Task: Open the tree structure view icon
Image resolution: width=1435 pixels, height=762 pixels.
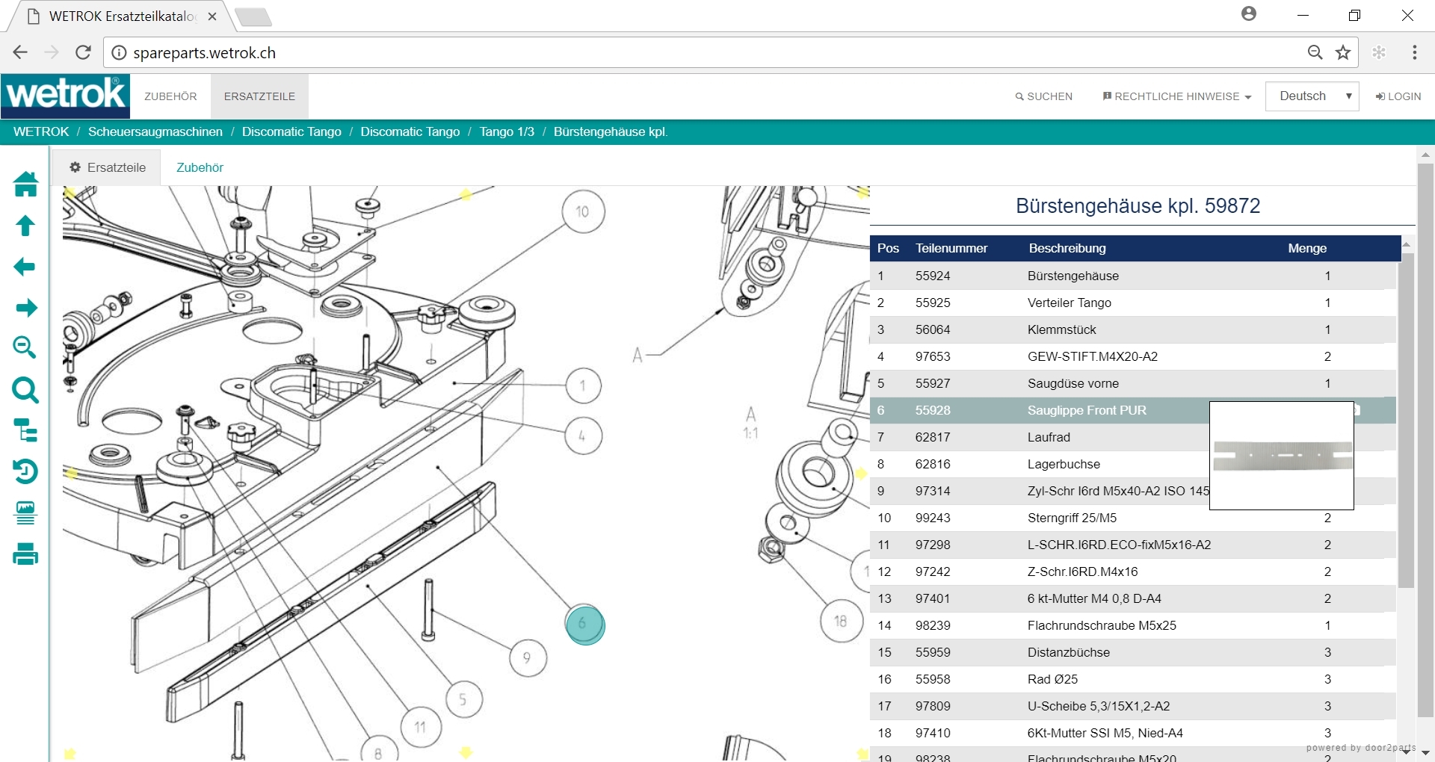Action: (x=25, y=430)
